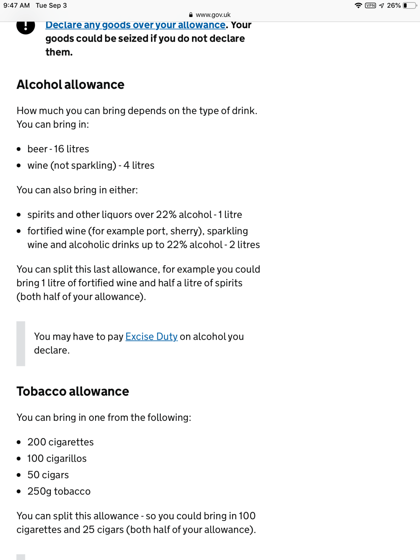Tap the 26% battery percentage text
This screenshot has width=420, height=560.
coord(394,6)
